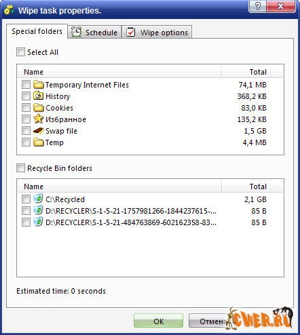300x335 pixels.
Task: Click the Cookies folder icon
Action: (x=39, y=108)
